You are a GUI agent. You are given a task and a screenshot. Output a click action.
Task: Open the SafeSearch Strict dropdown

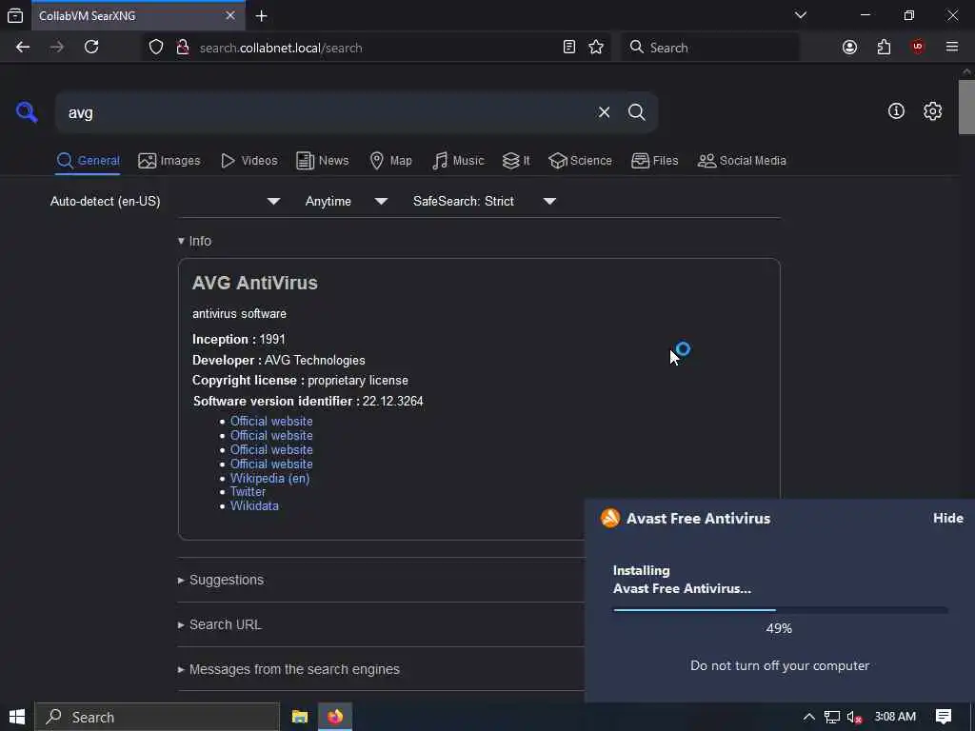[484, 202]
